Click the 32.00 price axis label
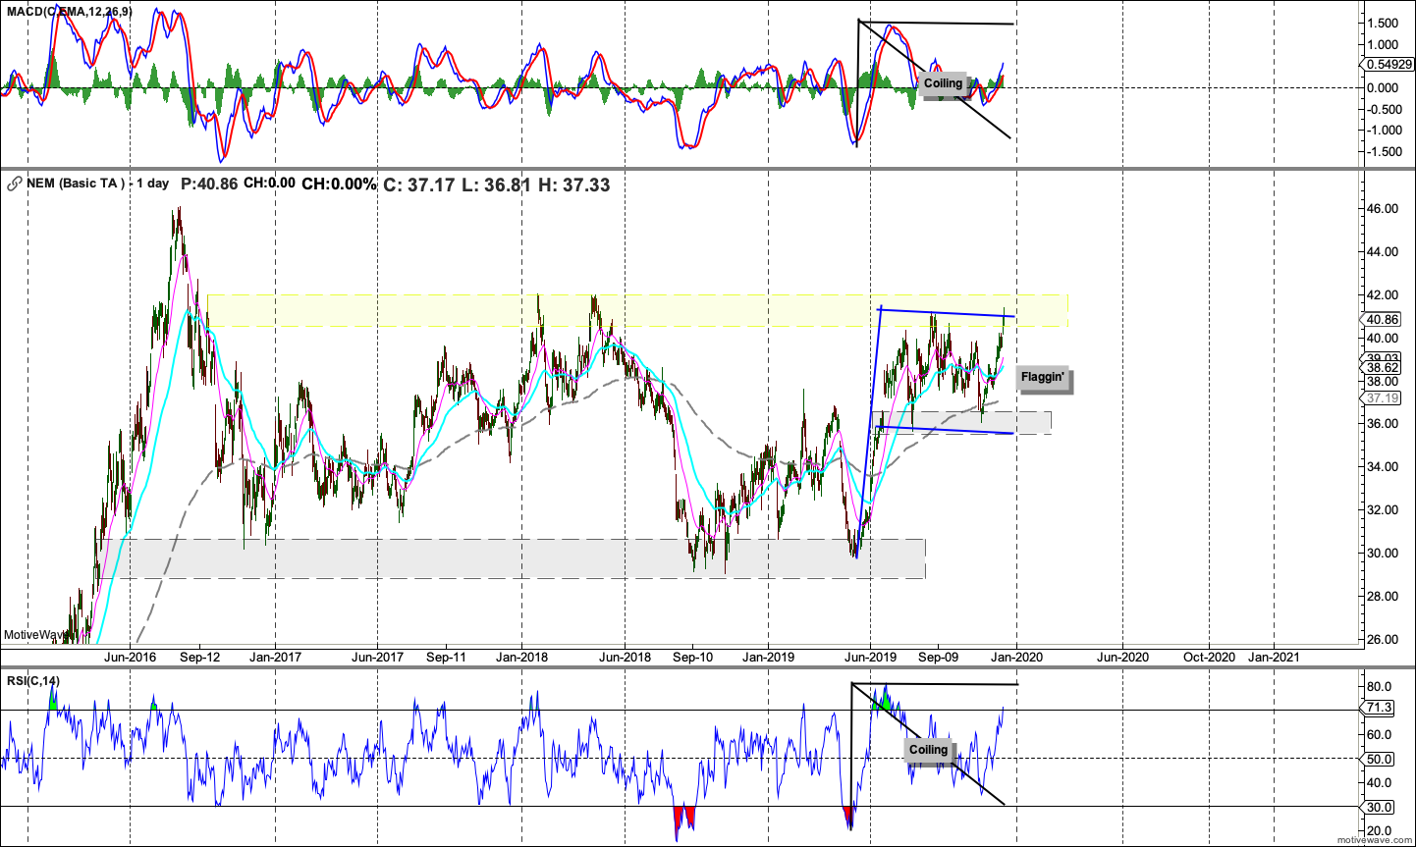Image resolution: width=1416 pixels, height=847 pixels. pos(1383,510)
